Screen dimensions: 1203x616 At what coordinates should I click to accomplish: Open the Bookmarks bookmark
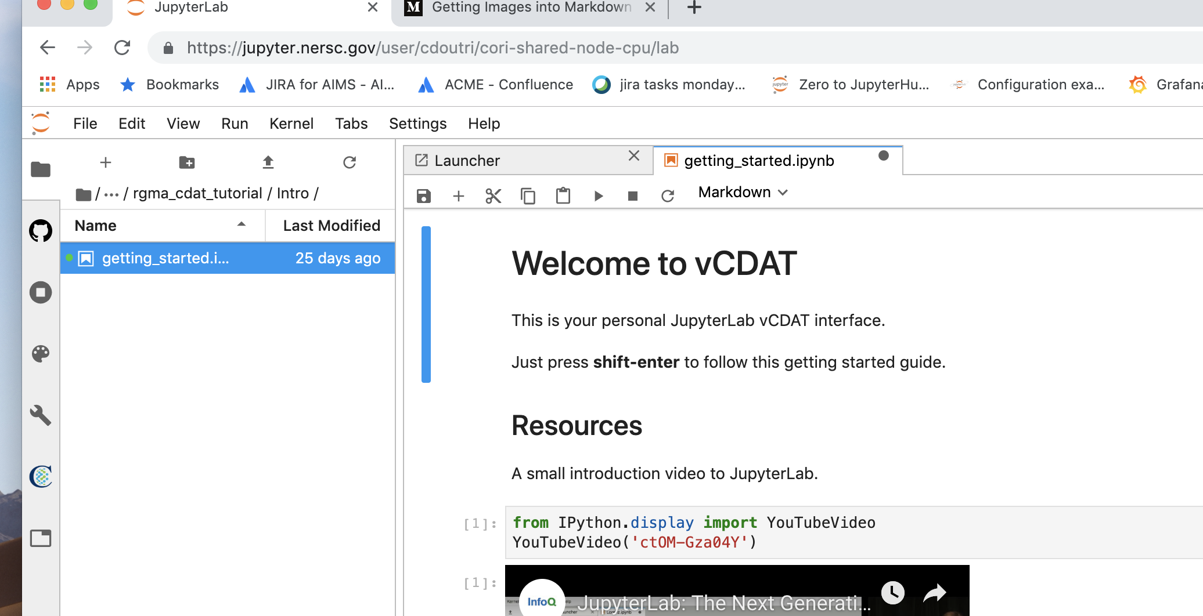(x=170, y=85)
